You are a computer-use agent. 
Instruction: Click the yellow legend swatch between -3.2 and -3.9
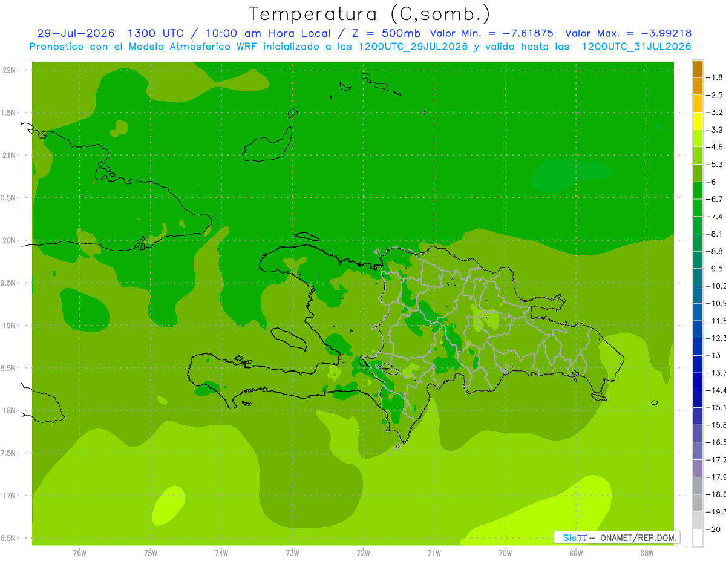698,121
